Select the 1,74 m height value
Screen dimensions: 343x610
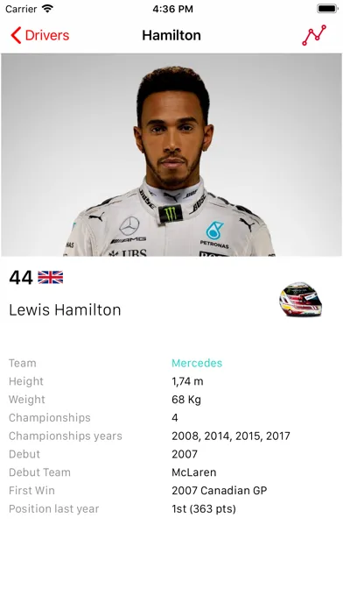187,381
